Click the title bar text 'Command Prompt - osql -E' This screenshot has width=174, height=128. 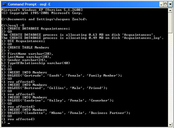pyautogui.click(x=29, y=4)
